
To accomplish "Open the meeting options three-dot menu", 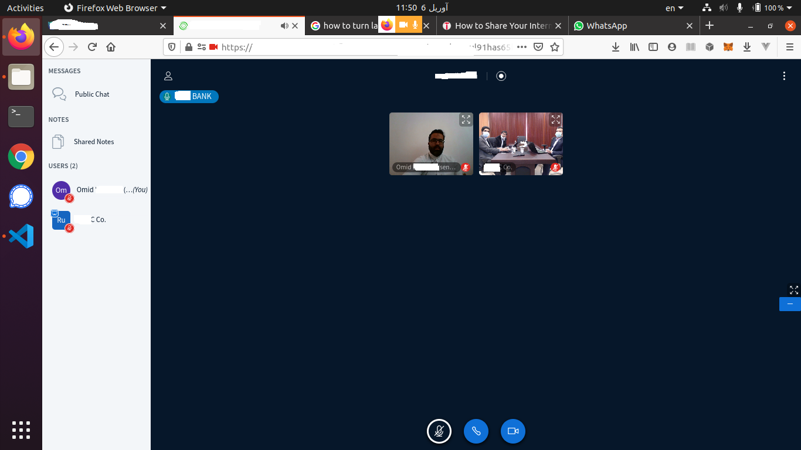I will (784, 76).
